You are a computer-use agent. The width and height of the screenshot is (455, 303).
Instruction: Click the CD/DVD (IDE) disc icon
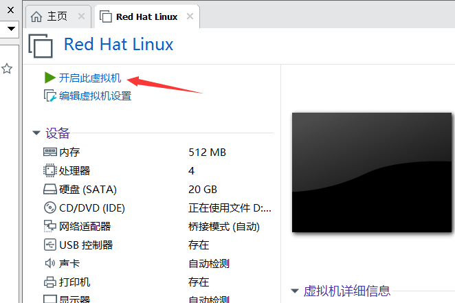[x=50, y=207]
